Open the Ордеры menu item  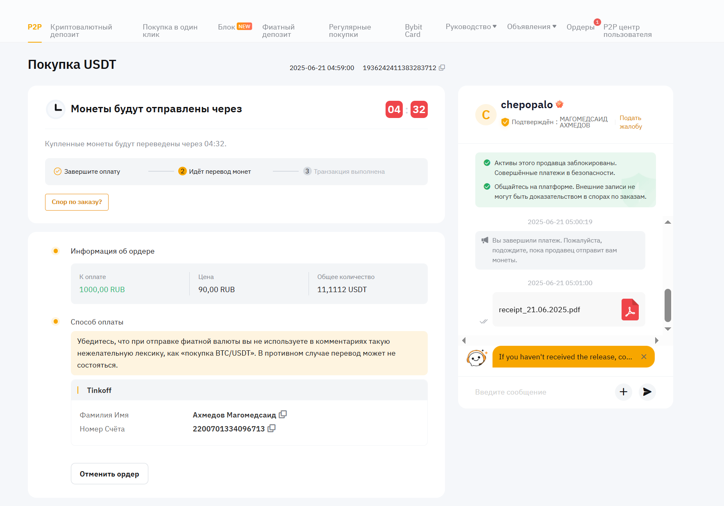(x=580, y=27)
